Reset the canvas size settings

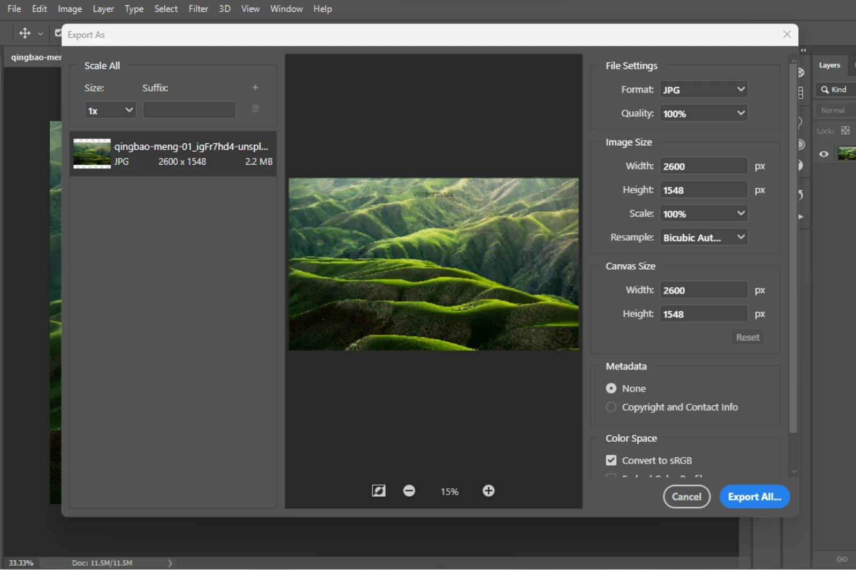(x=747, y=337)
